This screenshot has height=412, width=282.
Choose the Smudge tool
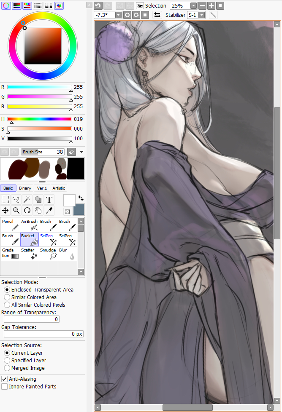pyautogui.click(x=49, y=253)
